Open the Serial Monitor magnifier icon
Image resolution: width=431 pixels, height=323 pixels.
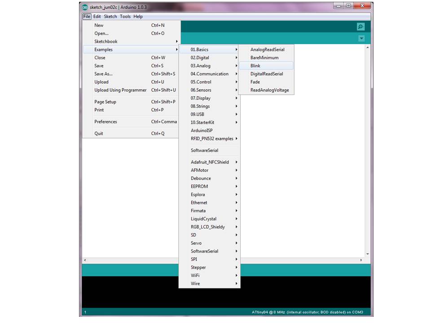[360, 26]
